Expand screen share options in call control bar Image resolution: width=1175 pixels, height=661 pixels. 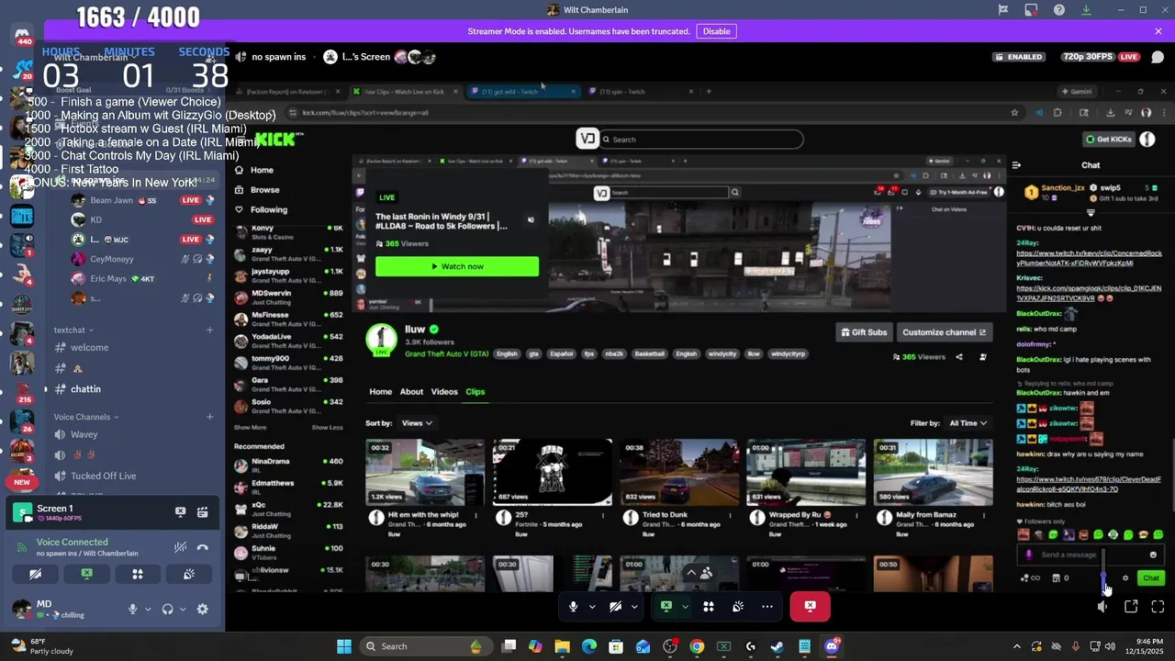tap(684, 606)
